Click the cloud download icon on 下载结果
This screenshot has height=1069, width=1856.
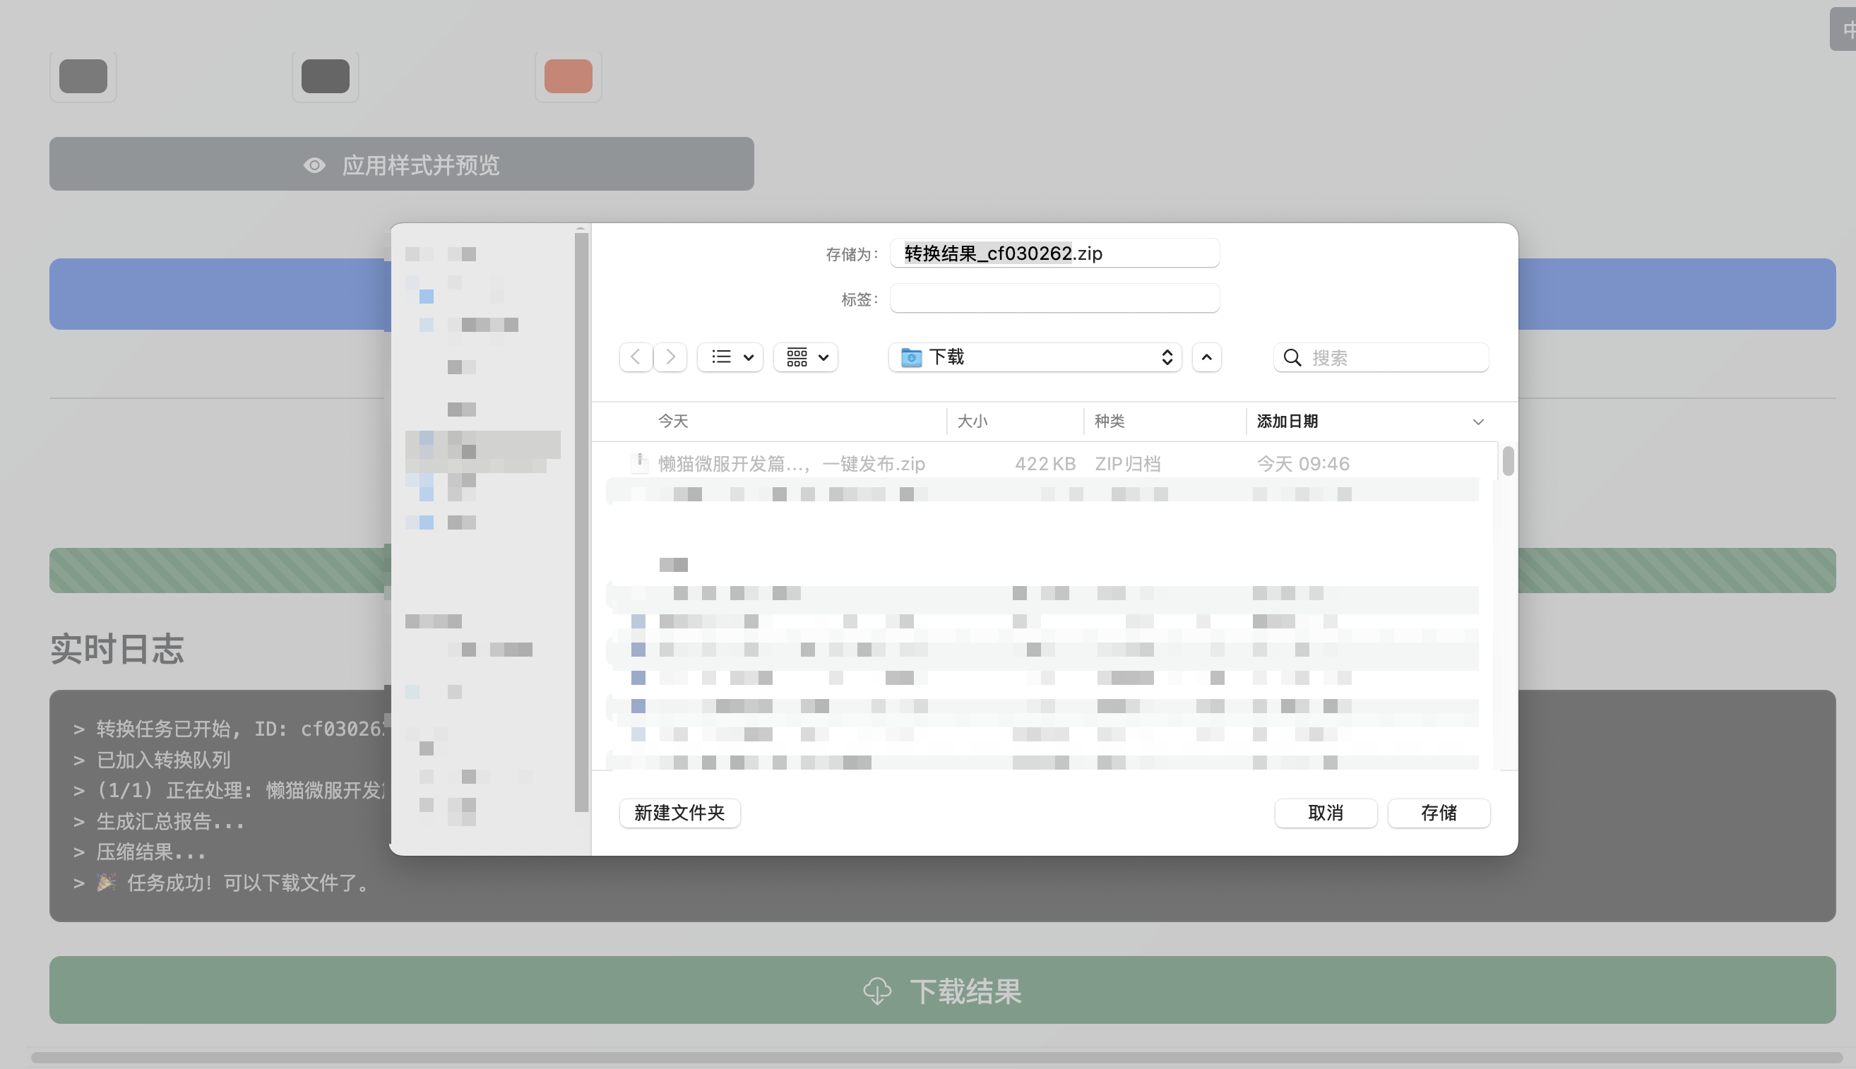[x=877, y=991]
